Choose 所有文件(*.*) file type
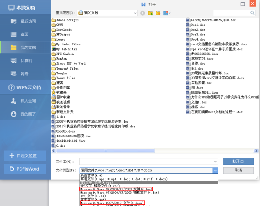260x206 pixels. click(x=149, y=175)
